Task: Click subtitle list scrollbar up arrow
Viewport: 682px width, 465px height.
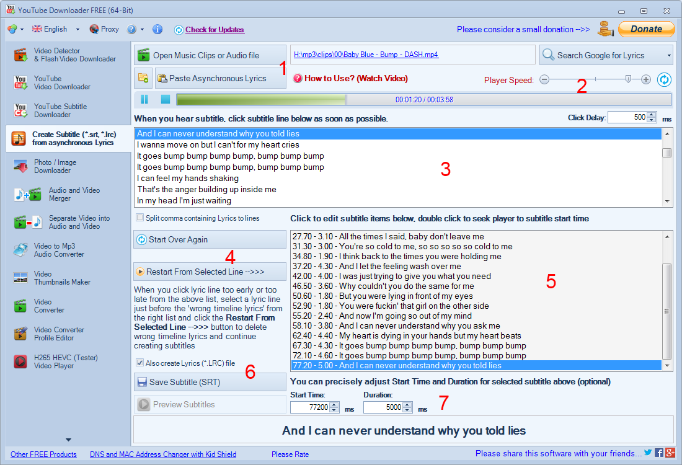Action: pyautogui.click(x=666, y=237)
